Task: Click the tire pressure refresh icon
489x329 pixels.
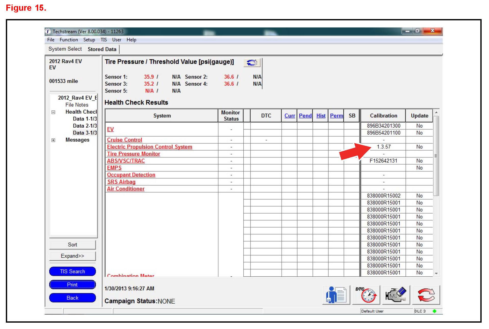Action: 252,63
